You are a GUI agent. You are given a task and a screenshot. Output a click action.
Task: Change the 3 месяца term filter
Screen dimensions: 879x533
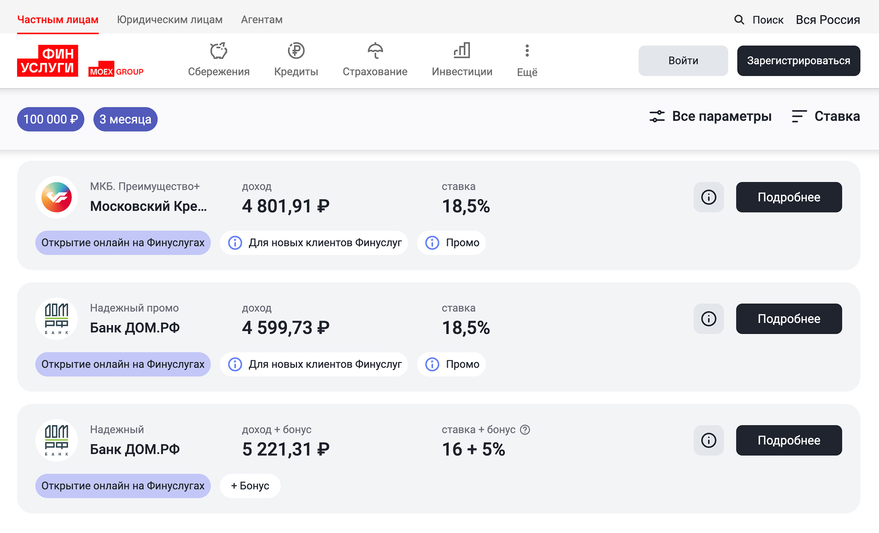[125, 119]
